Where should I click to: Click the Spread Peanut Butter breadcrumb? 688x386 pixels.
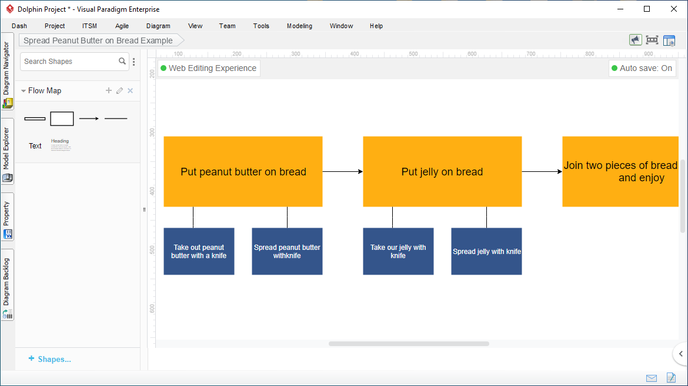(101, 40)
